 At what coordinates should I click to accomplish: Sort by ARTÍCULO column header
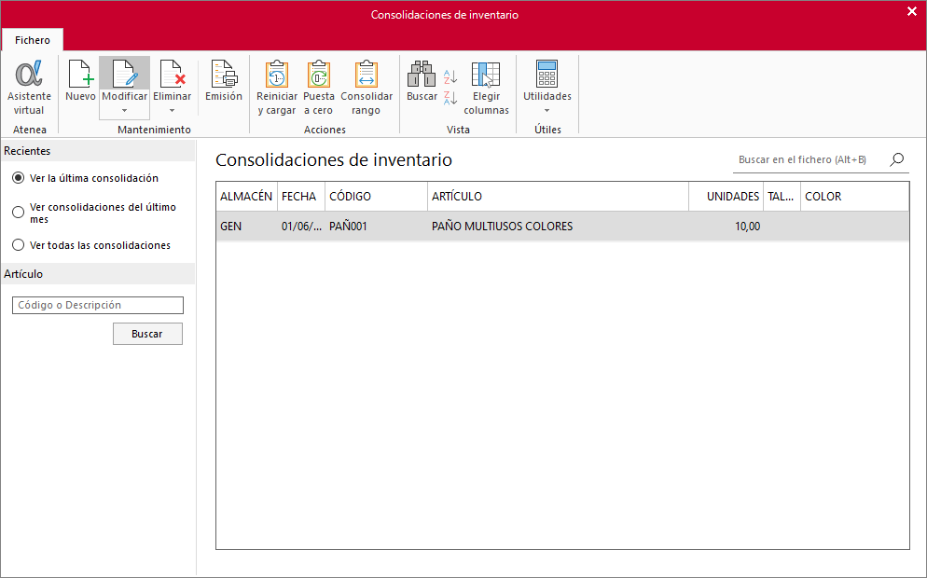coord(558,196)
